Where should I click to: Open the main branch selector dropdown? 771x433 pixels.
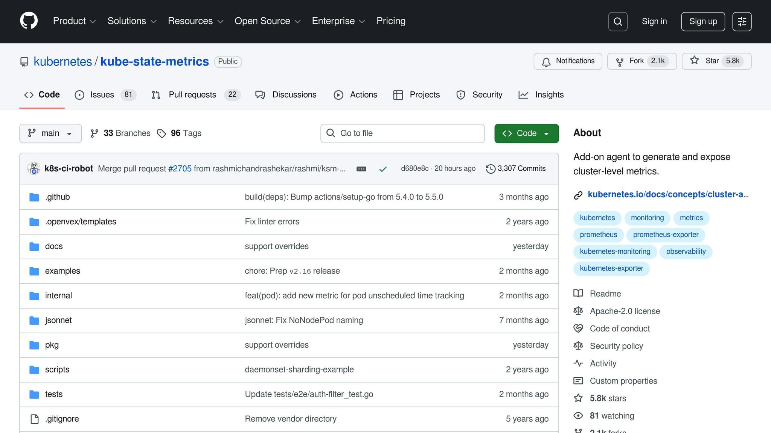(x=50, y=133)
